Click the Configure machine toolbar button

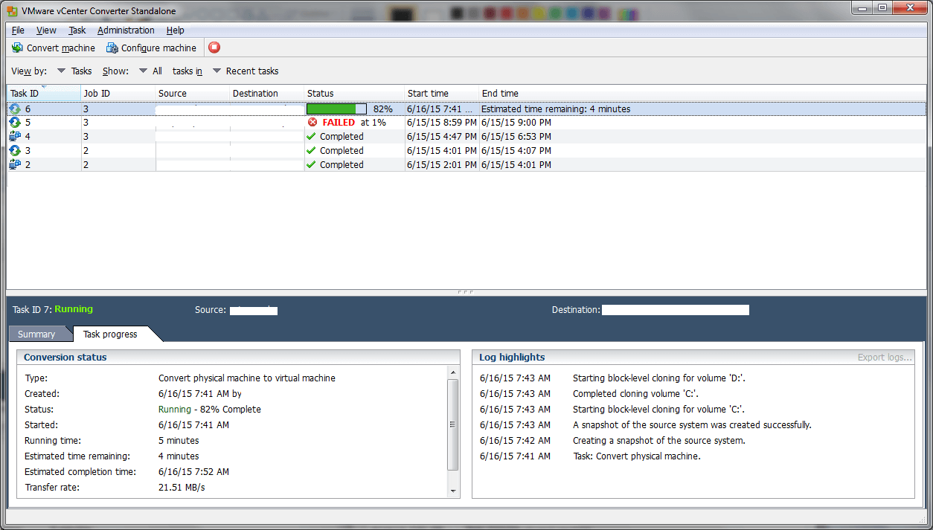pyautogui.click(x=151, y=48)
